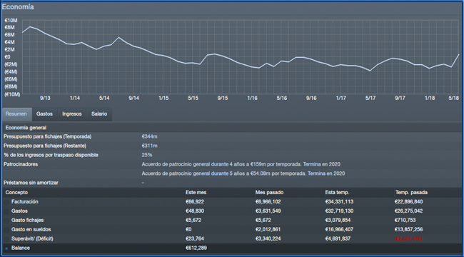Click the €344m transfer budget value
Screen dimensions: 464x257
[x=149, y=136]
